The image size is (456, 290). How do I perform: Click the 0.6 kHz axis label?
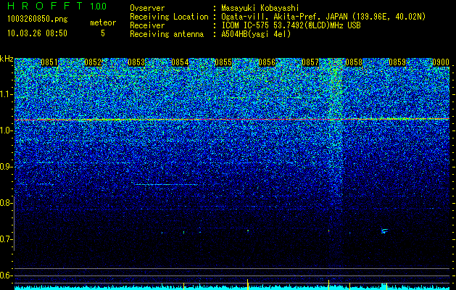coord(7,275)
